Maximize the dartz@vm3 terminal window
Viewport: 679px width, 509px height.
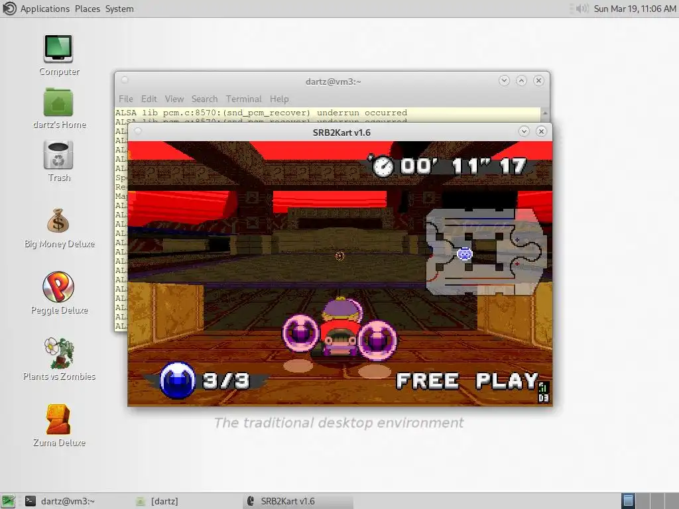(521, 80)
